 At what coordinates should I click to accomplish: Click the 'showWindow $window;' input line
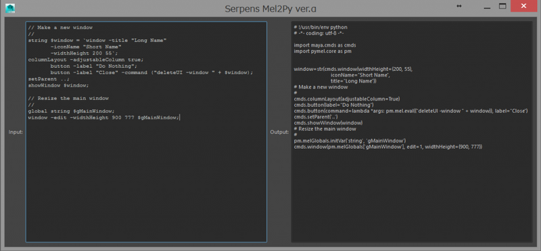tap(58, 85)
